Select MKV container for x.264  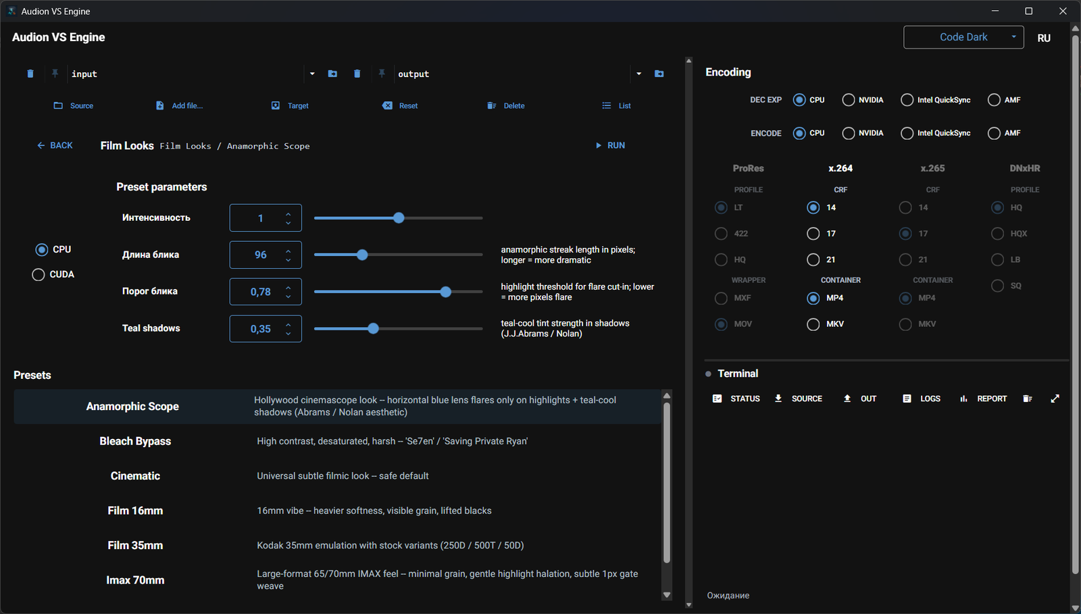coord(813,324)
